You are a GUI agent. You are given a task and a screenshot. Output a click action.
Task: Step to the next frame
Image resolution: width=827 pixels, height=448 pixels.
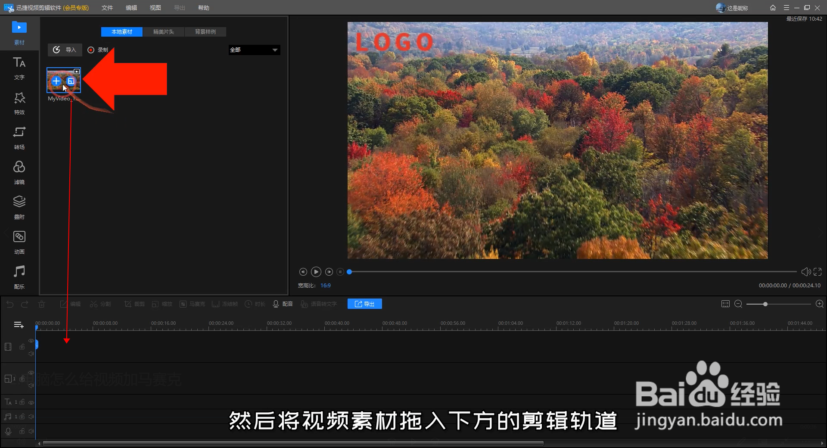coord(329,272)
